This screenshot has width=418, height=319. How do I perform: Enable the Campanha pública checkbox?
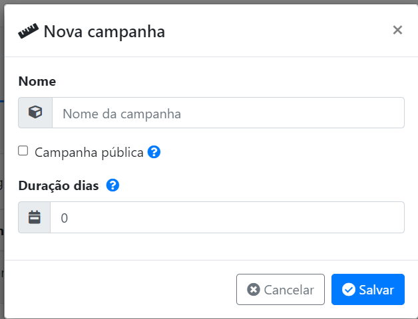coord(23,151)
